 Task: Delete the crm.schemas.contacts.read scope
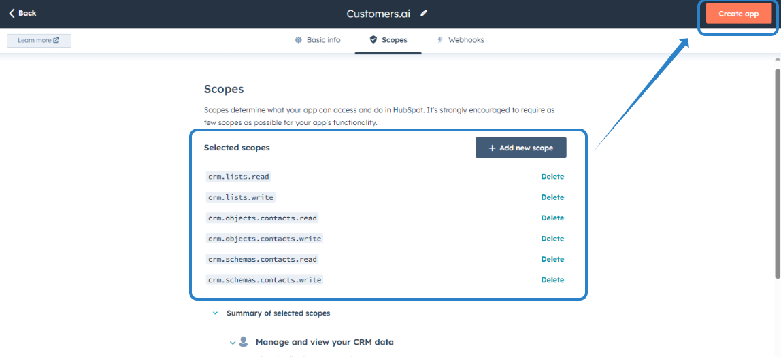[x=552, y=259]
